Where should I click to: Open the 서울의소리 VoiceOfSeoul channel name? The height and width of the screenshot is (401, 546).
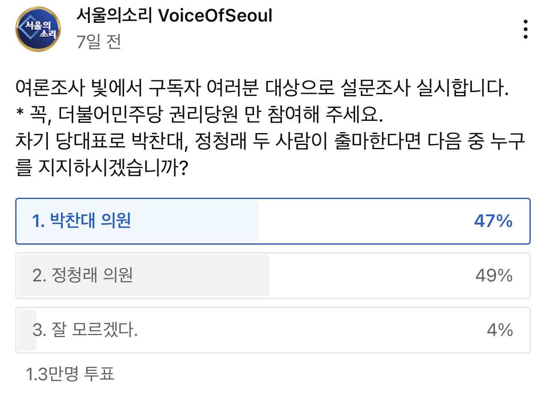tap(174, 16)
